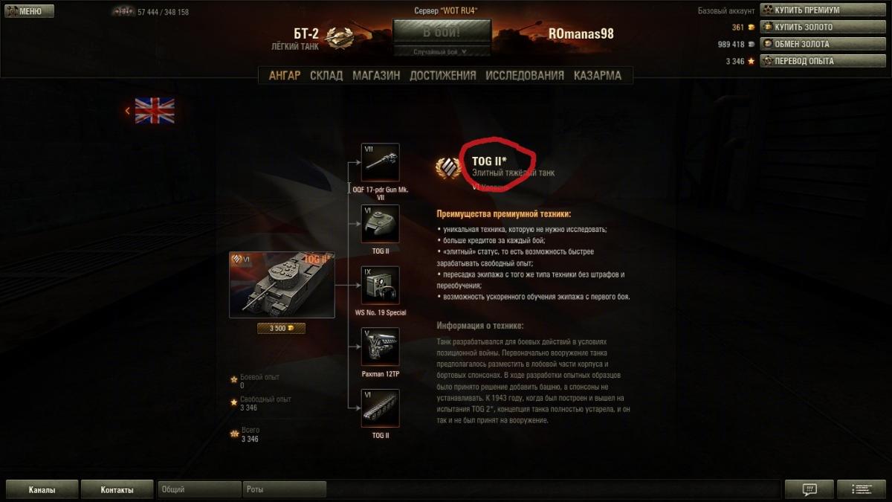Click the WS No. 19 Special radio icon
The image size is (892, 502).
tap(380, 285)
